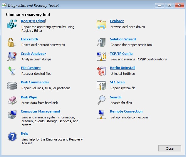Open the Disk Commander link
This screenshot has height=157, width=186.
[x=35, y=82]
